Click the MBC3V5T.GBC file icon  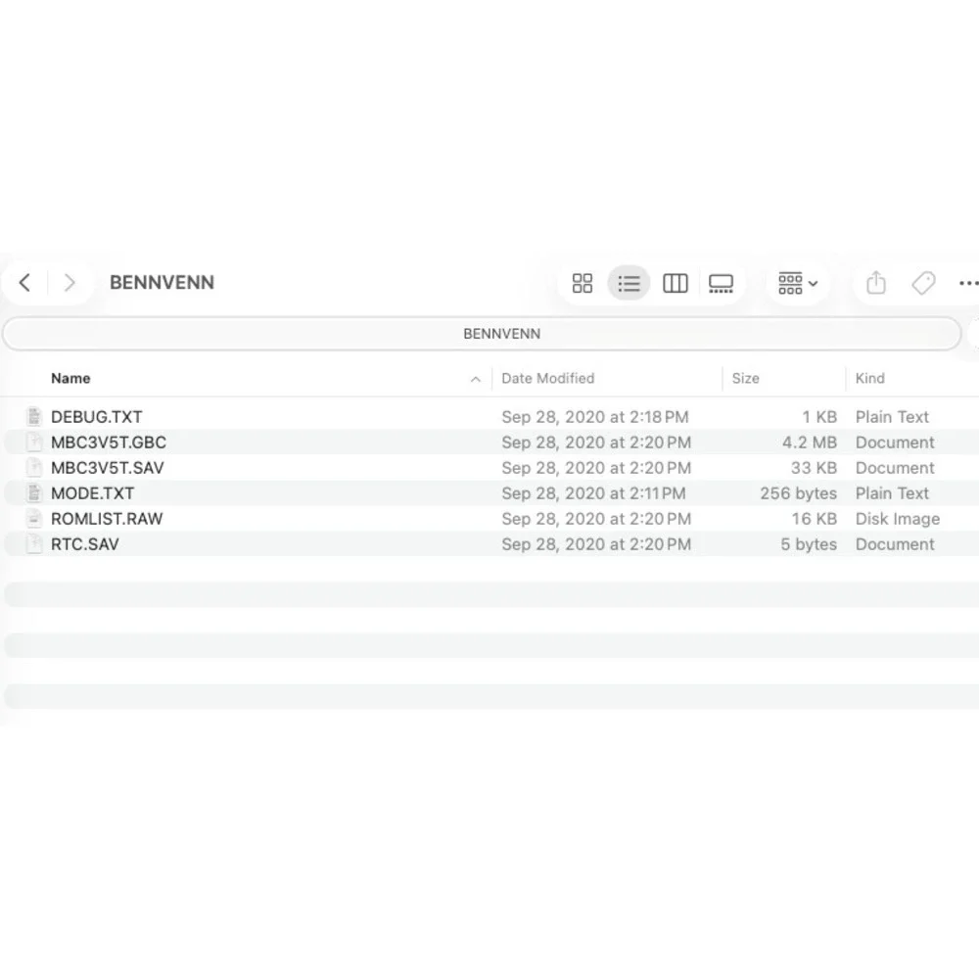(x=34, y=443)
